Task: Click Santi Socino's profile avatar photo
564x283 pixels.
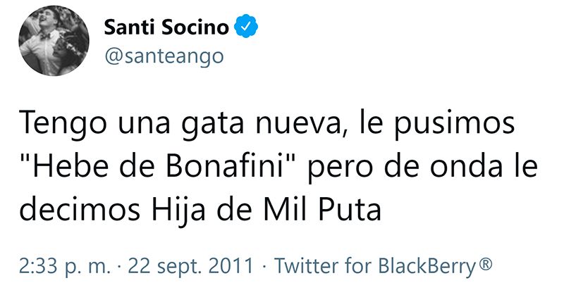Action: click(54, 44)
